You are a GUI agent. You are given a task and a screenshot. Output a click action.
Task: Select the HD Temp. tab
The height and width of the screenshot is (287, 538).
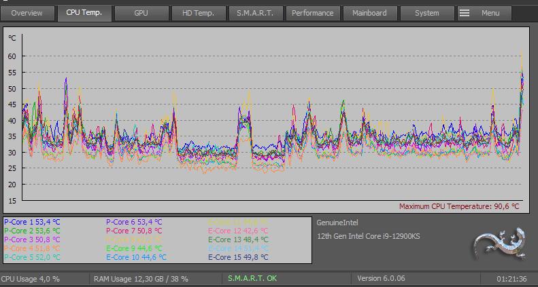(x=197, y=13)
